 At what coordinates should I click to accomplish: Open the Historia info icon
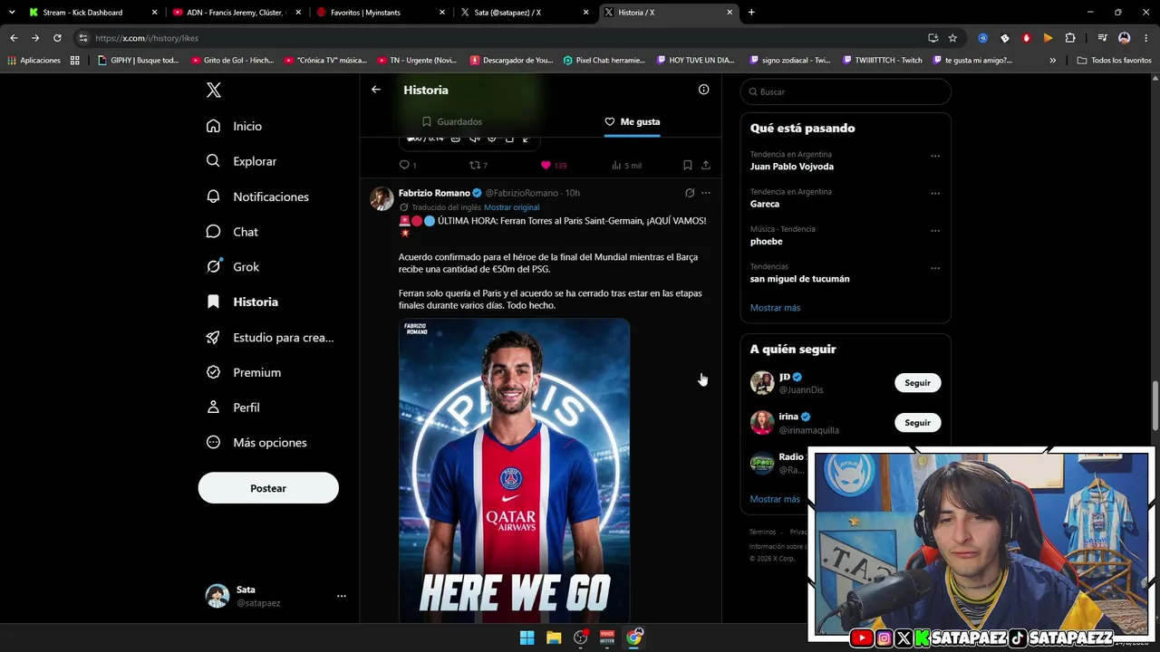[703, 90]
